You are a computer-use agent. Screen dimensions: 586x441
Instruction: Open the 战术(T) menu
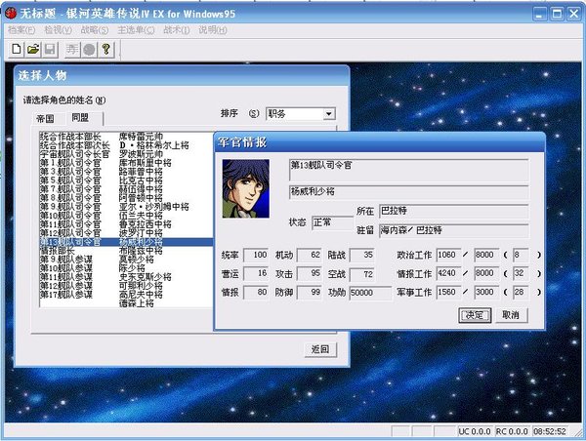point(177,30)
